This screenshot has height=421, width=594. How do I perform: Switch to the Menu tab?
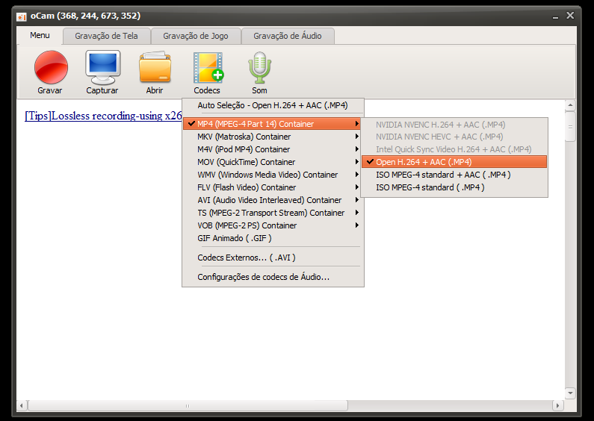(x=40, y=36)
